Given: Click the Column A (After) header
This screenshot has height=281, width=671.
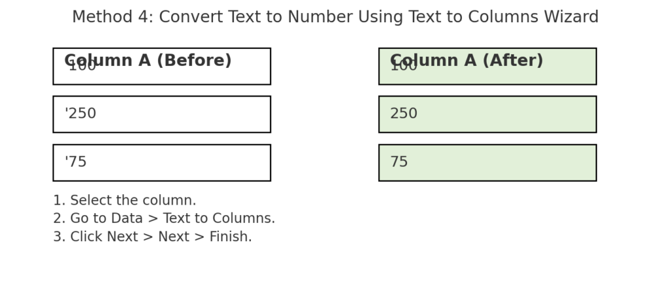Looking at the screenshot, I should 467,61.
